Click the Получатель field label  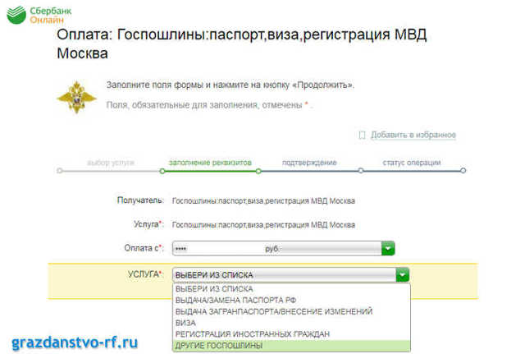tap(140, 200)
